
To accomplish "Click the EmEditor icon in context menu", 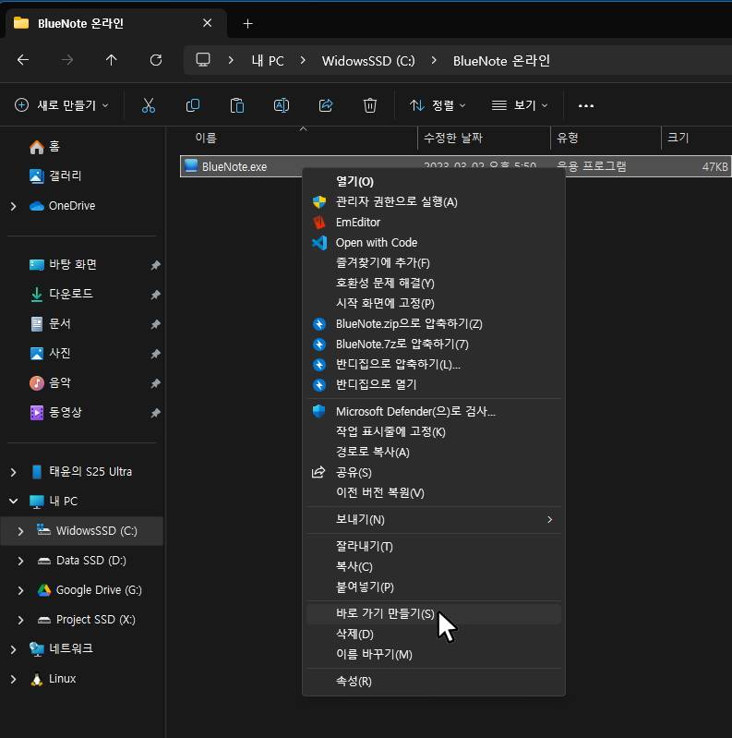I will 319,223.
